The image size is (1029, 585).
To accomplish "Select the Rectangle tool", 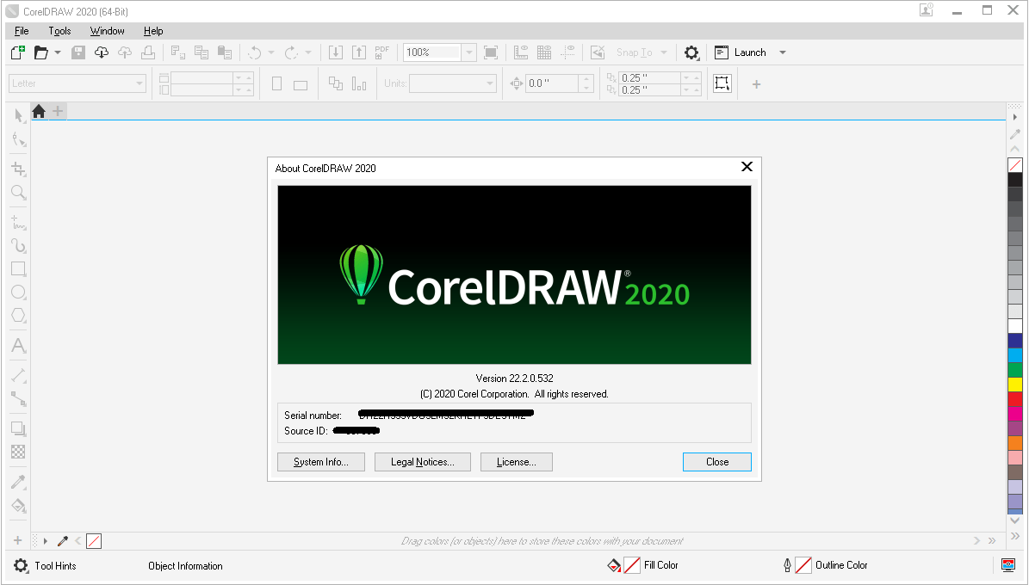I will click(18, 269).
